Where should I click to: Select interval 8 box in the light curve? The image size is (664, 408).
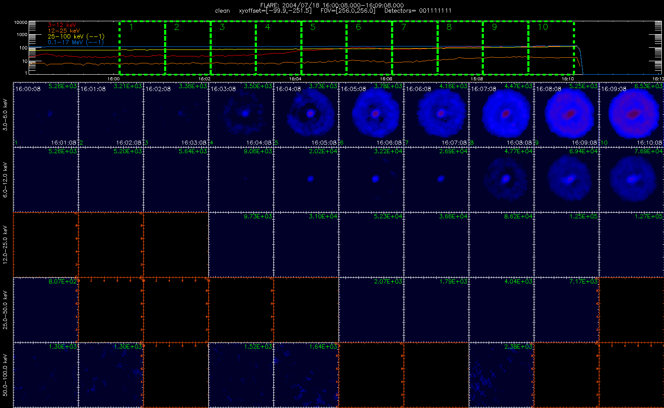[460, 48]
